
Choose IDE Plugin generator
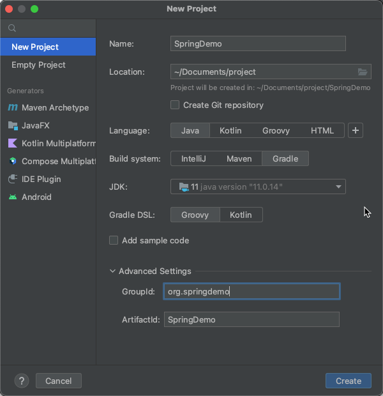pos(48,179)
